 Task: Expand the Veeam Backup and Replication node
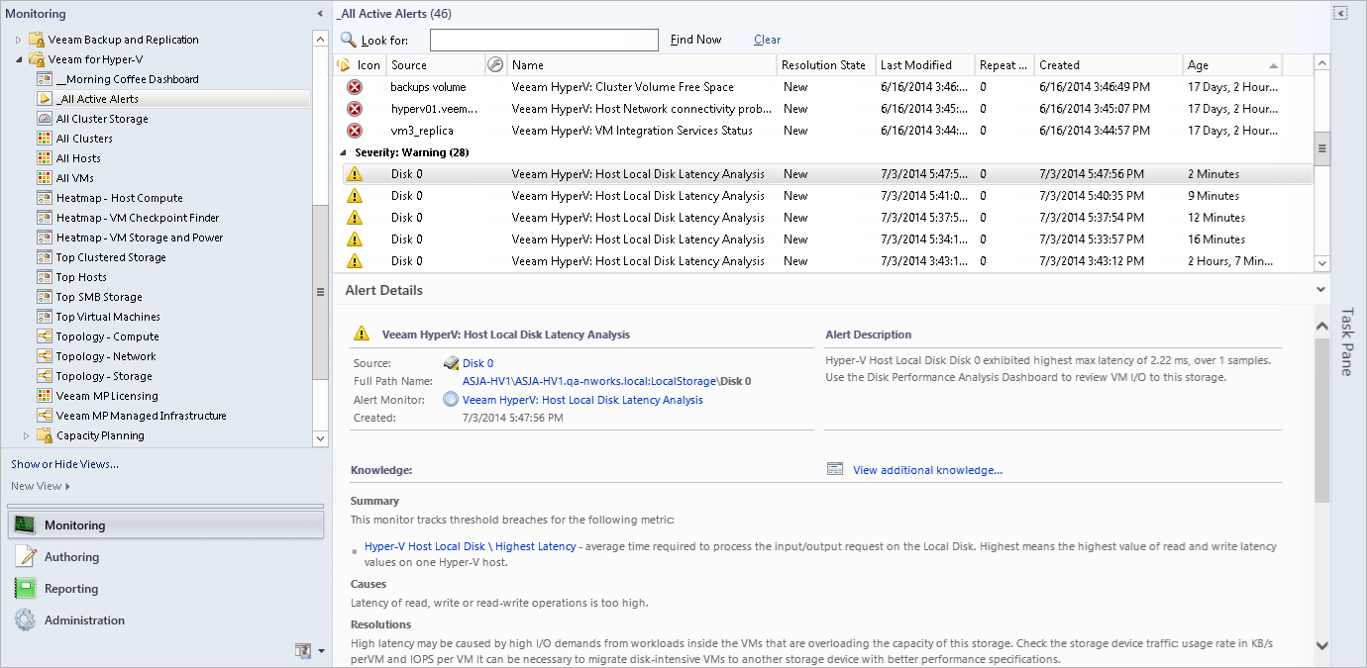20,39
